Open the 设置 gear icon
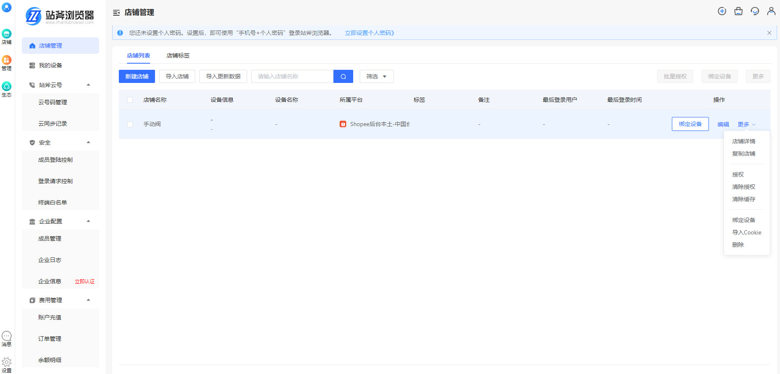This screenshot has height=374, width=780. click(7, 365)
